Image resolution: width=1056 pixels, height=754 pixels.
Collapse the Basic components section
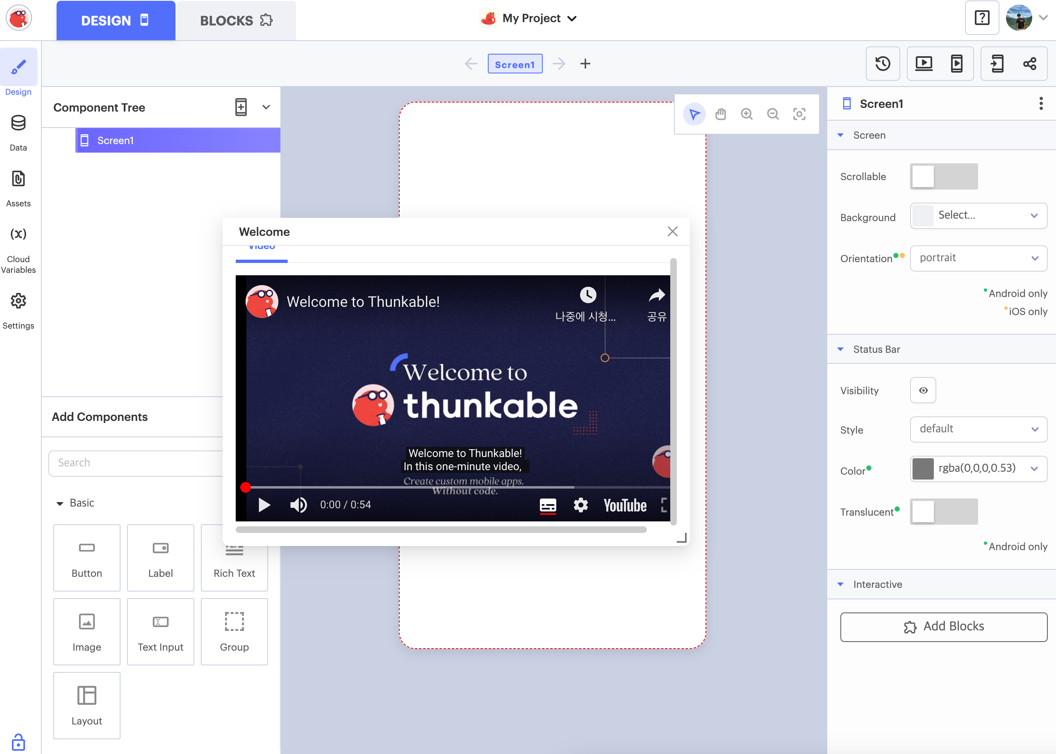tap(60, 503)
